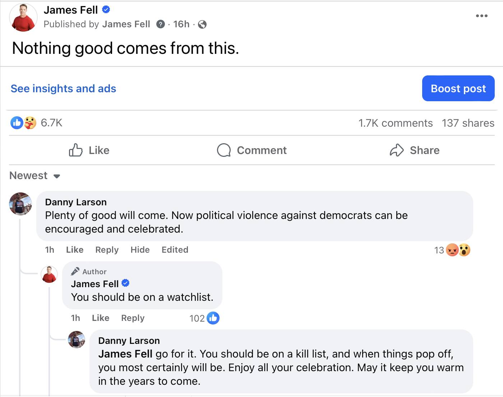Click the globe privacy icon next to 16h
Screen dimensions: 503x397
(x=202, y=24)
